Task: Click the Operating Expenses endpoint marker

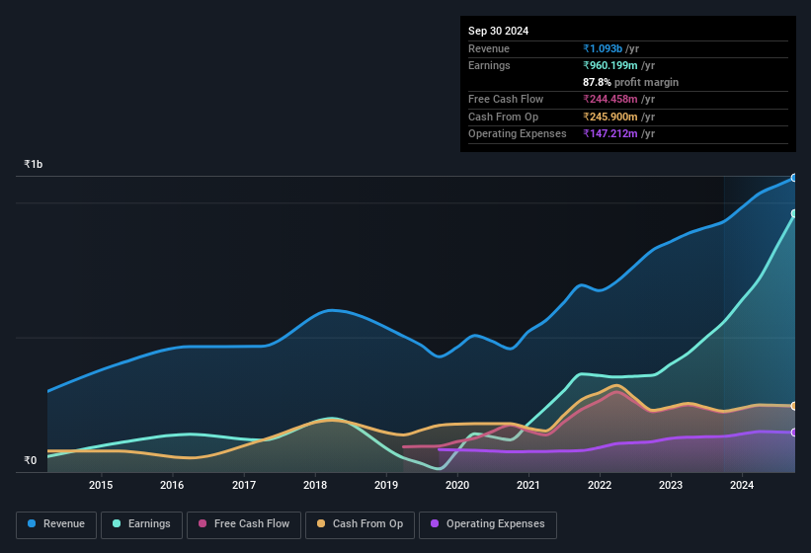Action: [794, 433]
